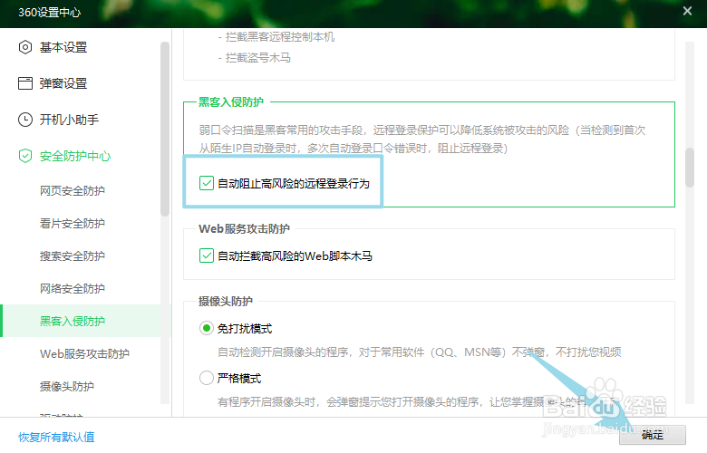Click the Web服务攻击防护 group heading
The height and width of the screenshot is (453, 707).
244,229
